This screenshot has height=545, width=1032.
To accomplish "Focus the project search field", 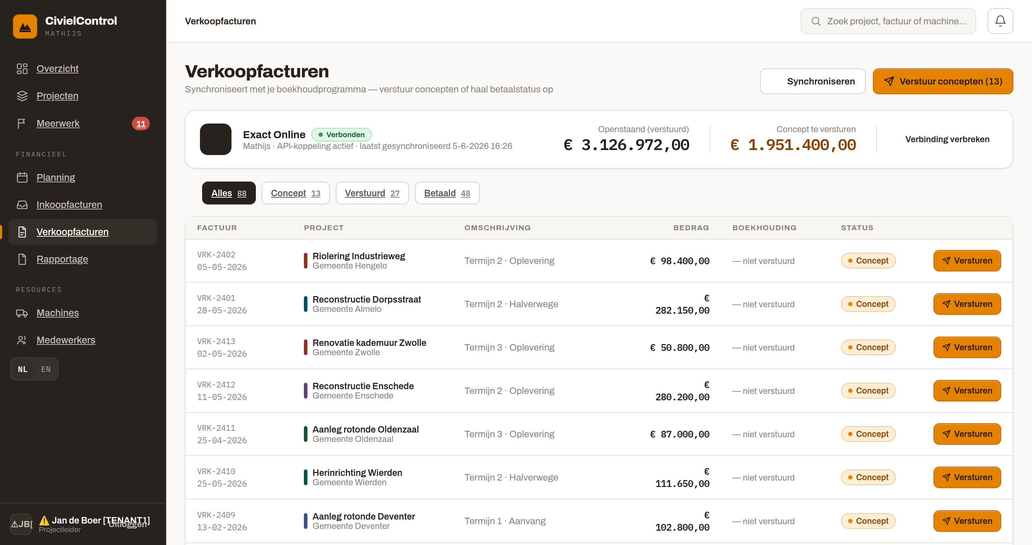I will pyautogui.click(x=888, y=21).
